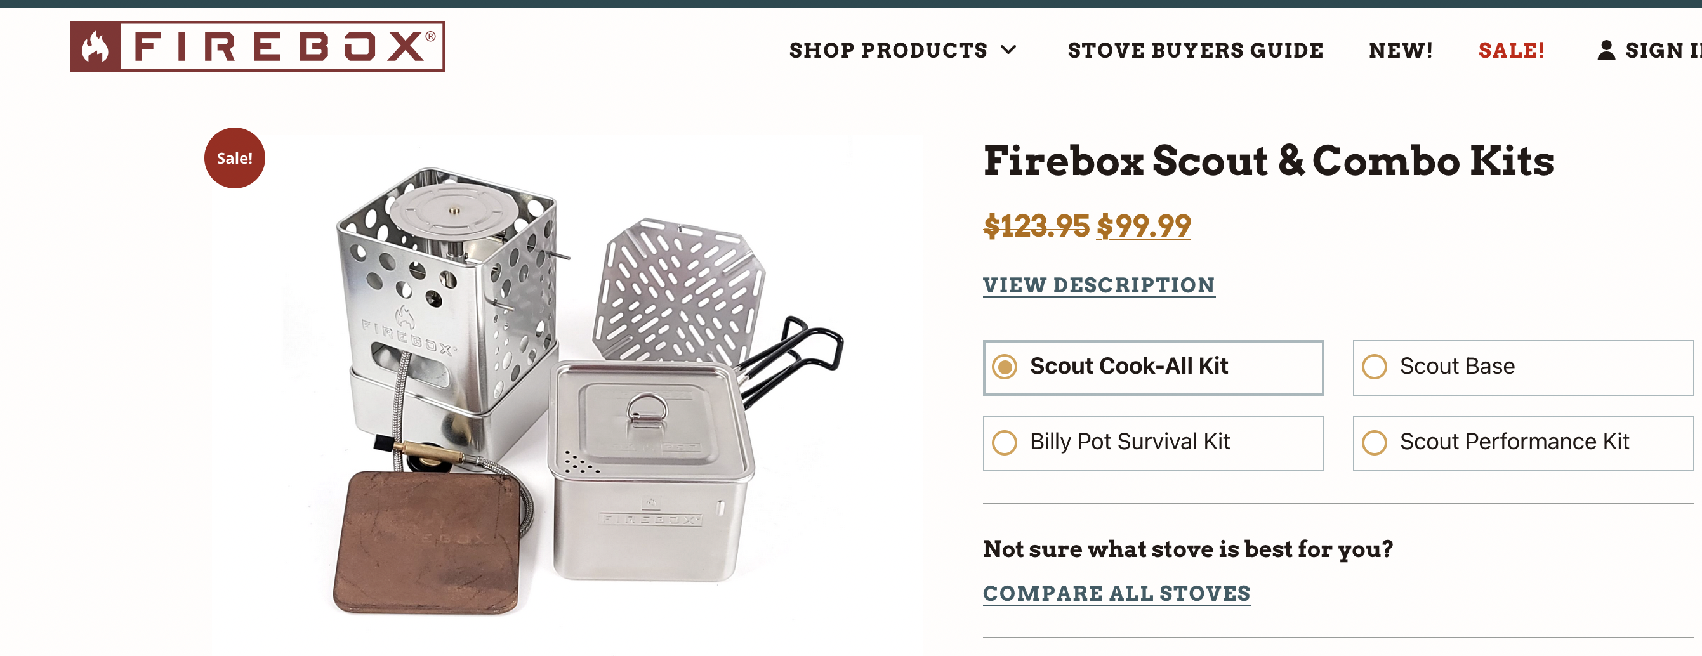Click the crossed-out $123.95 price
The image size is (1702, 656).
coord(1036,226)
